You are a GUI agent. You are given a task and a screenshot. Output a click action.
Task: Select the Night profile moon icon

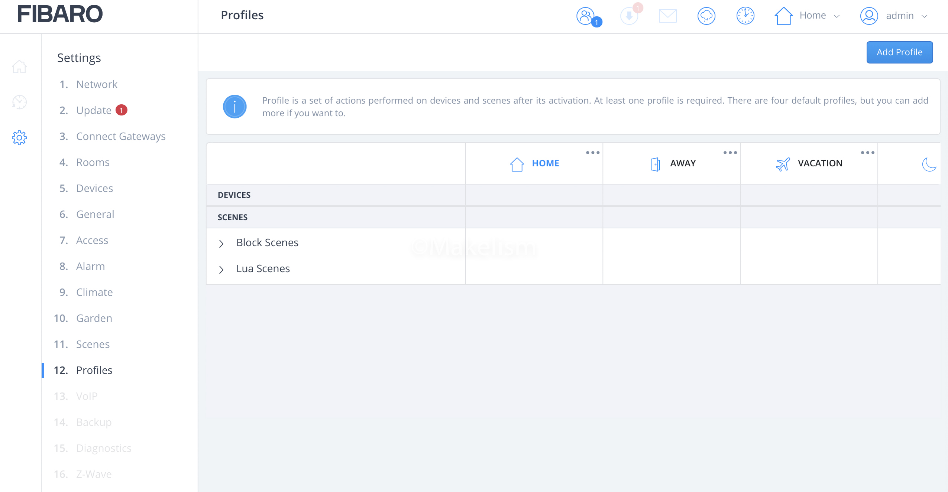[929, 164]
